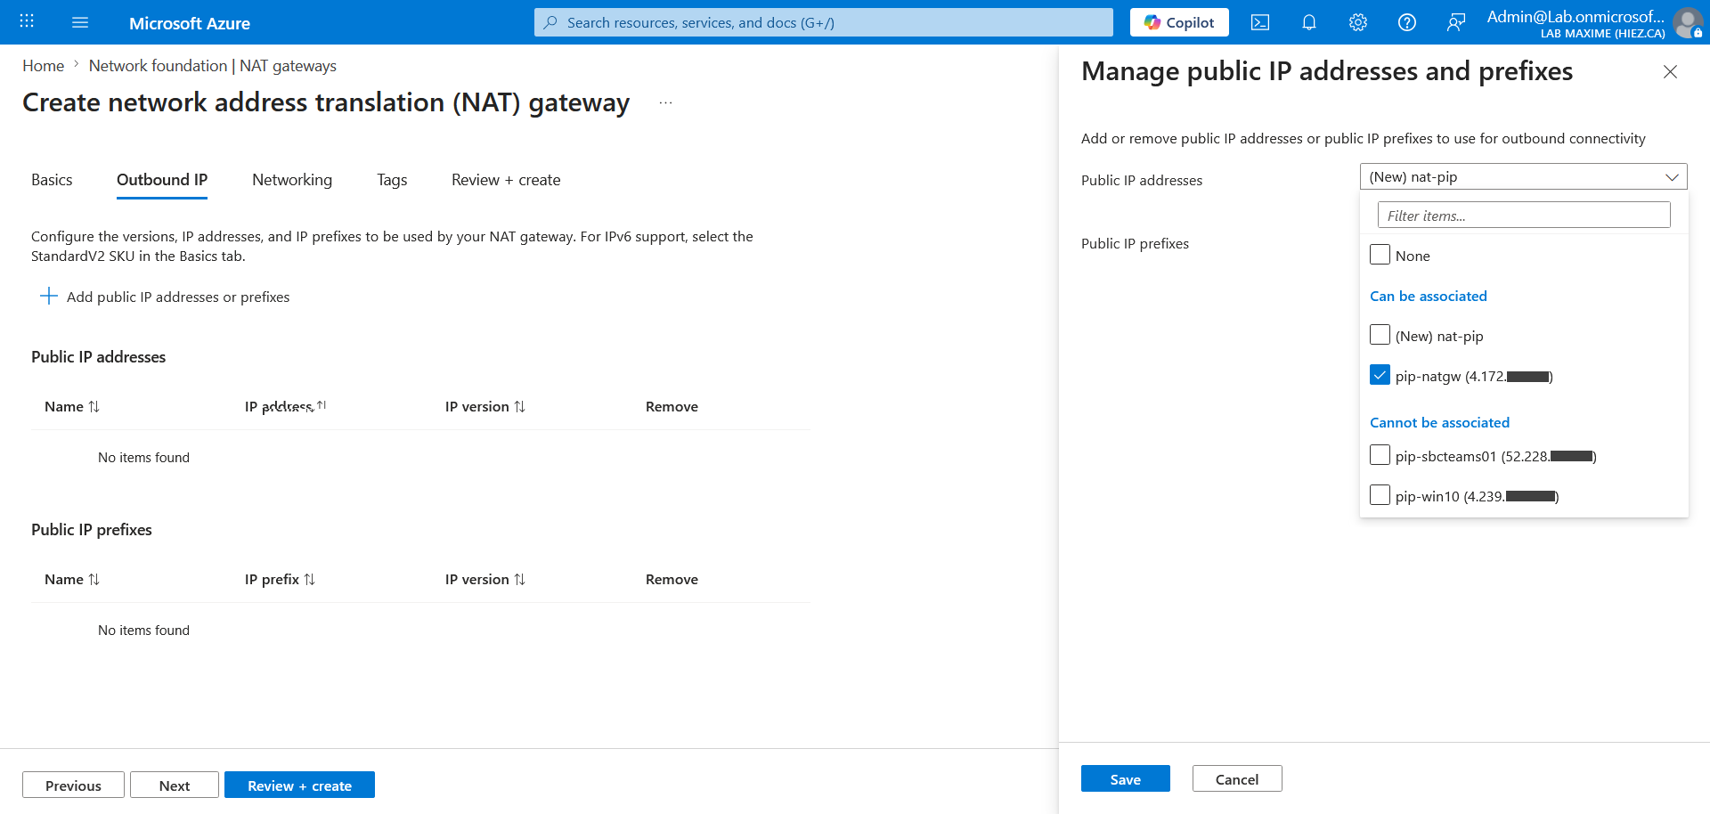This screenshot has height=814, width=1710.
Task: Click the Can be associated group heading
Action: click(x=1429, y=296)
